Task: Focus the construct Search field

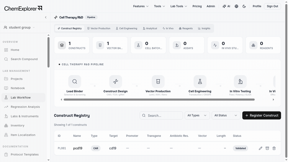Action: [161, 116]
